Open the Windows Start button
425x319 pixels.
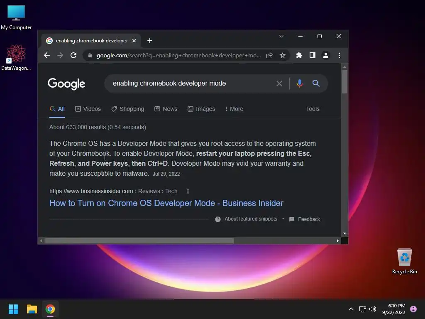[13, 309]
